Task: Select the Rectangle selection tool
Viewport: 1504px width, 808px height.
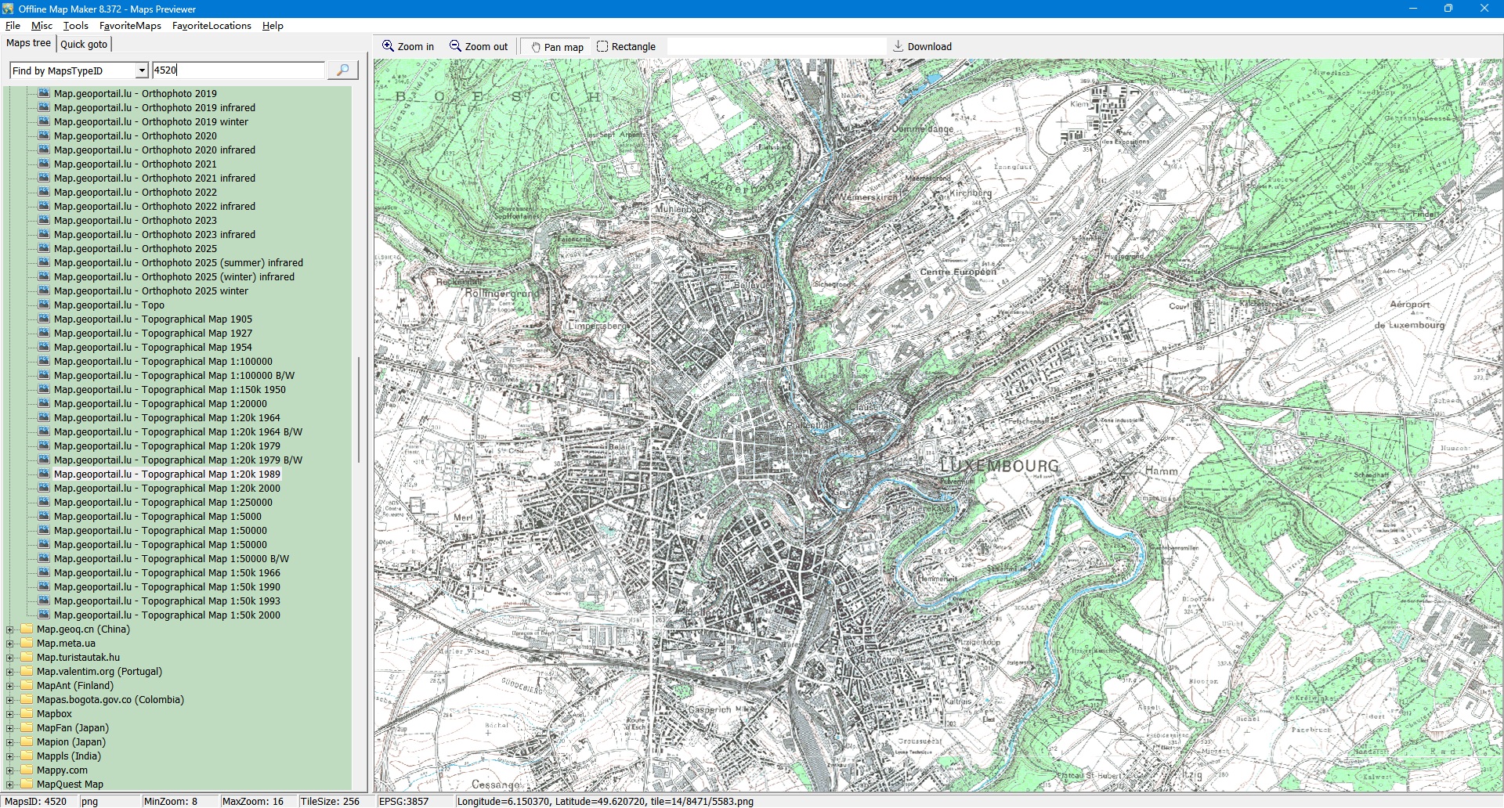Action: coord(602,46)
